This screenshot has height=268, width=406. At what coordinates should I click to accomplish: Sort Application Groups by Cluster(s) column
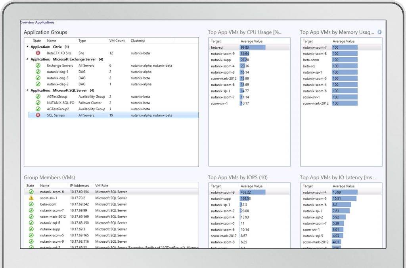tap(138, 41)
